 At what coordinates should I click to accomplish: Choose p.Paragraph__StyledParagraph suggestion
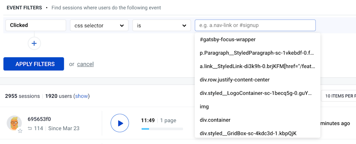coord(258,53)
